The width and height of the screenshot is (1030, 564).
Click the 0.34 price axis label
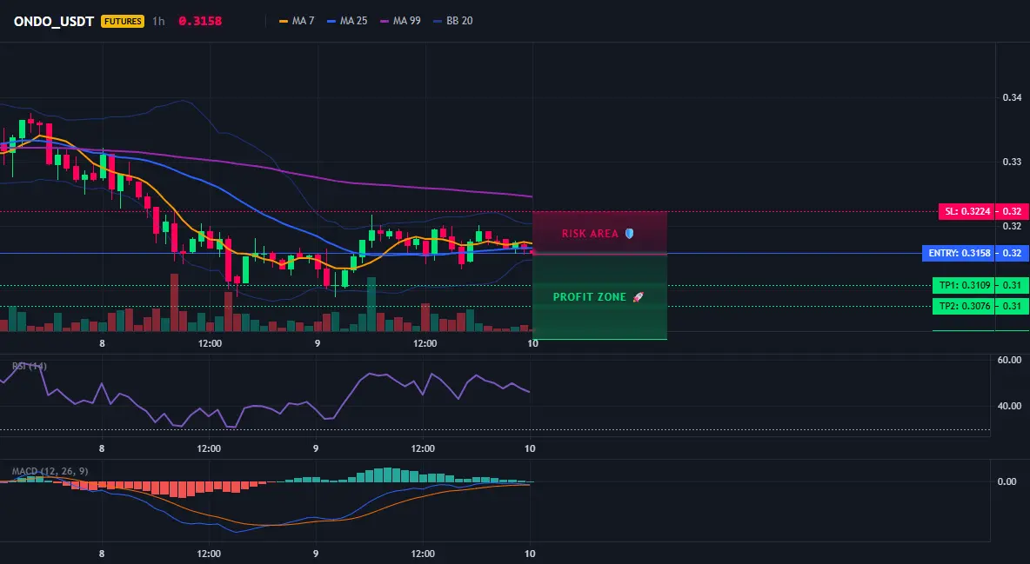(x=1012, y=98)
